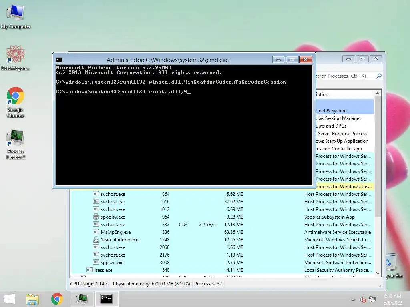Click the Antimalware Service Executable description
The width and height of the screenshot is (410, 307).
click(x=338, y=232)
